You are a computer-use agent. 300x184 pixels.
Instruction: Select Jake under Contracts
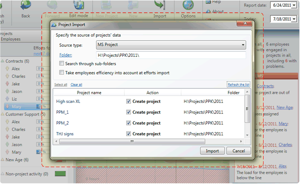tap(16, 84)
